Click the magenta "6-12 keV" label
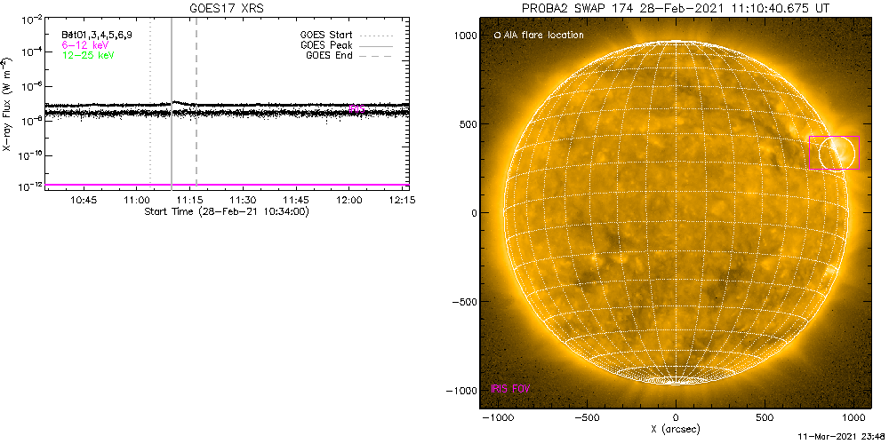The height and width of the screenshot is (444, 889). [x=85, y=44]
